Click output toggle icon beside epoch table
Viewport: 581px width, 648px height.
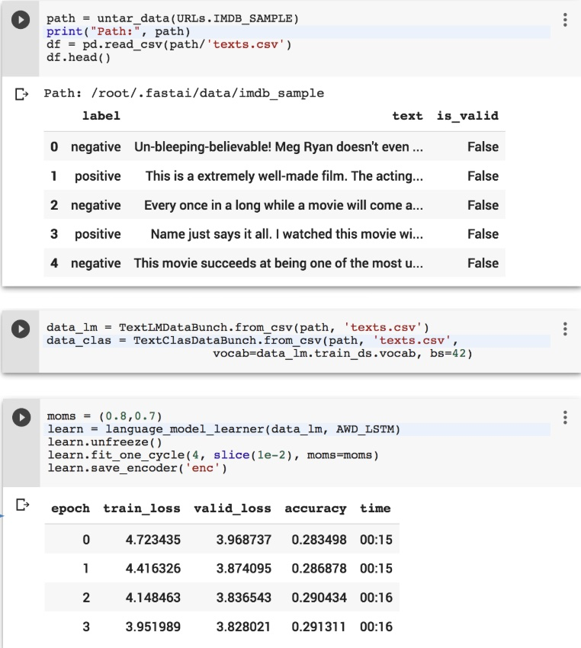[x=22, y=505]
